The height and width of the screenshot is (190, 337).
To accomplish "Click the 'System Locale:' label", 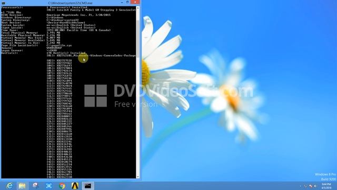I will [x=13, y=25].
